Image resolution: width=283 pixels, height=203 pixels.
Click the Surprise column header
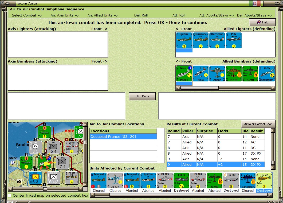pos(207,131)
